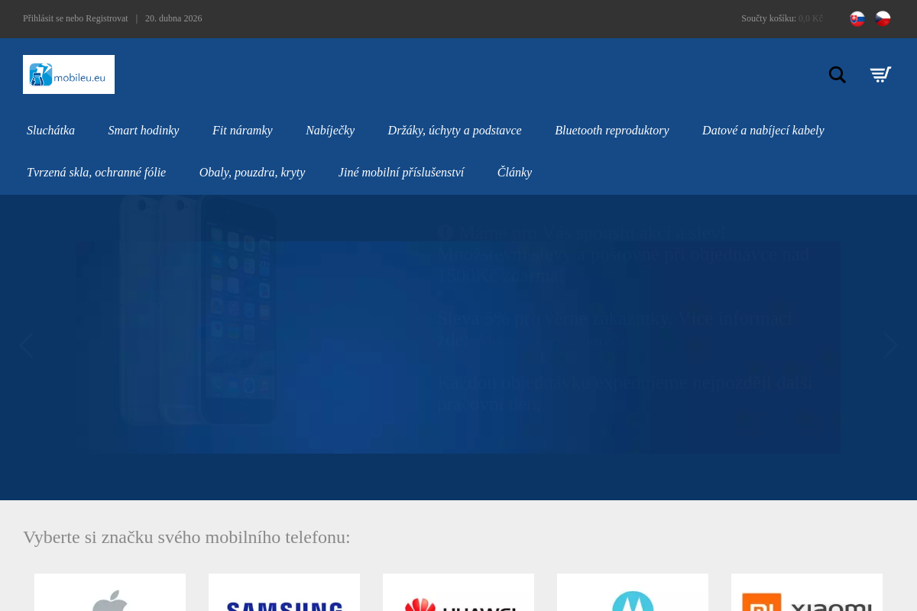Switch to Czech language flag
This screenshot has height=611, width=917.
click(883, 19)
